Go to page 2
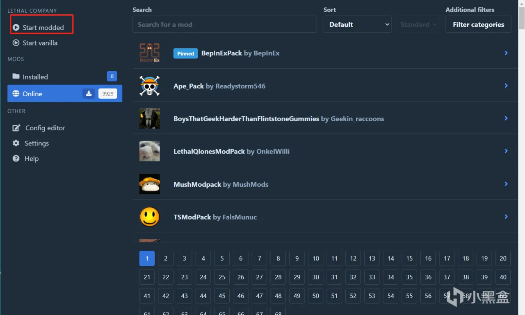 [x=166, y=258]
